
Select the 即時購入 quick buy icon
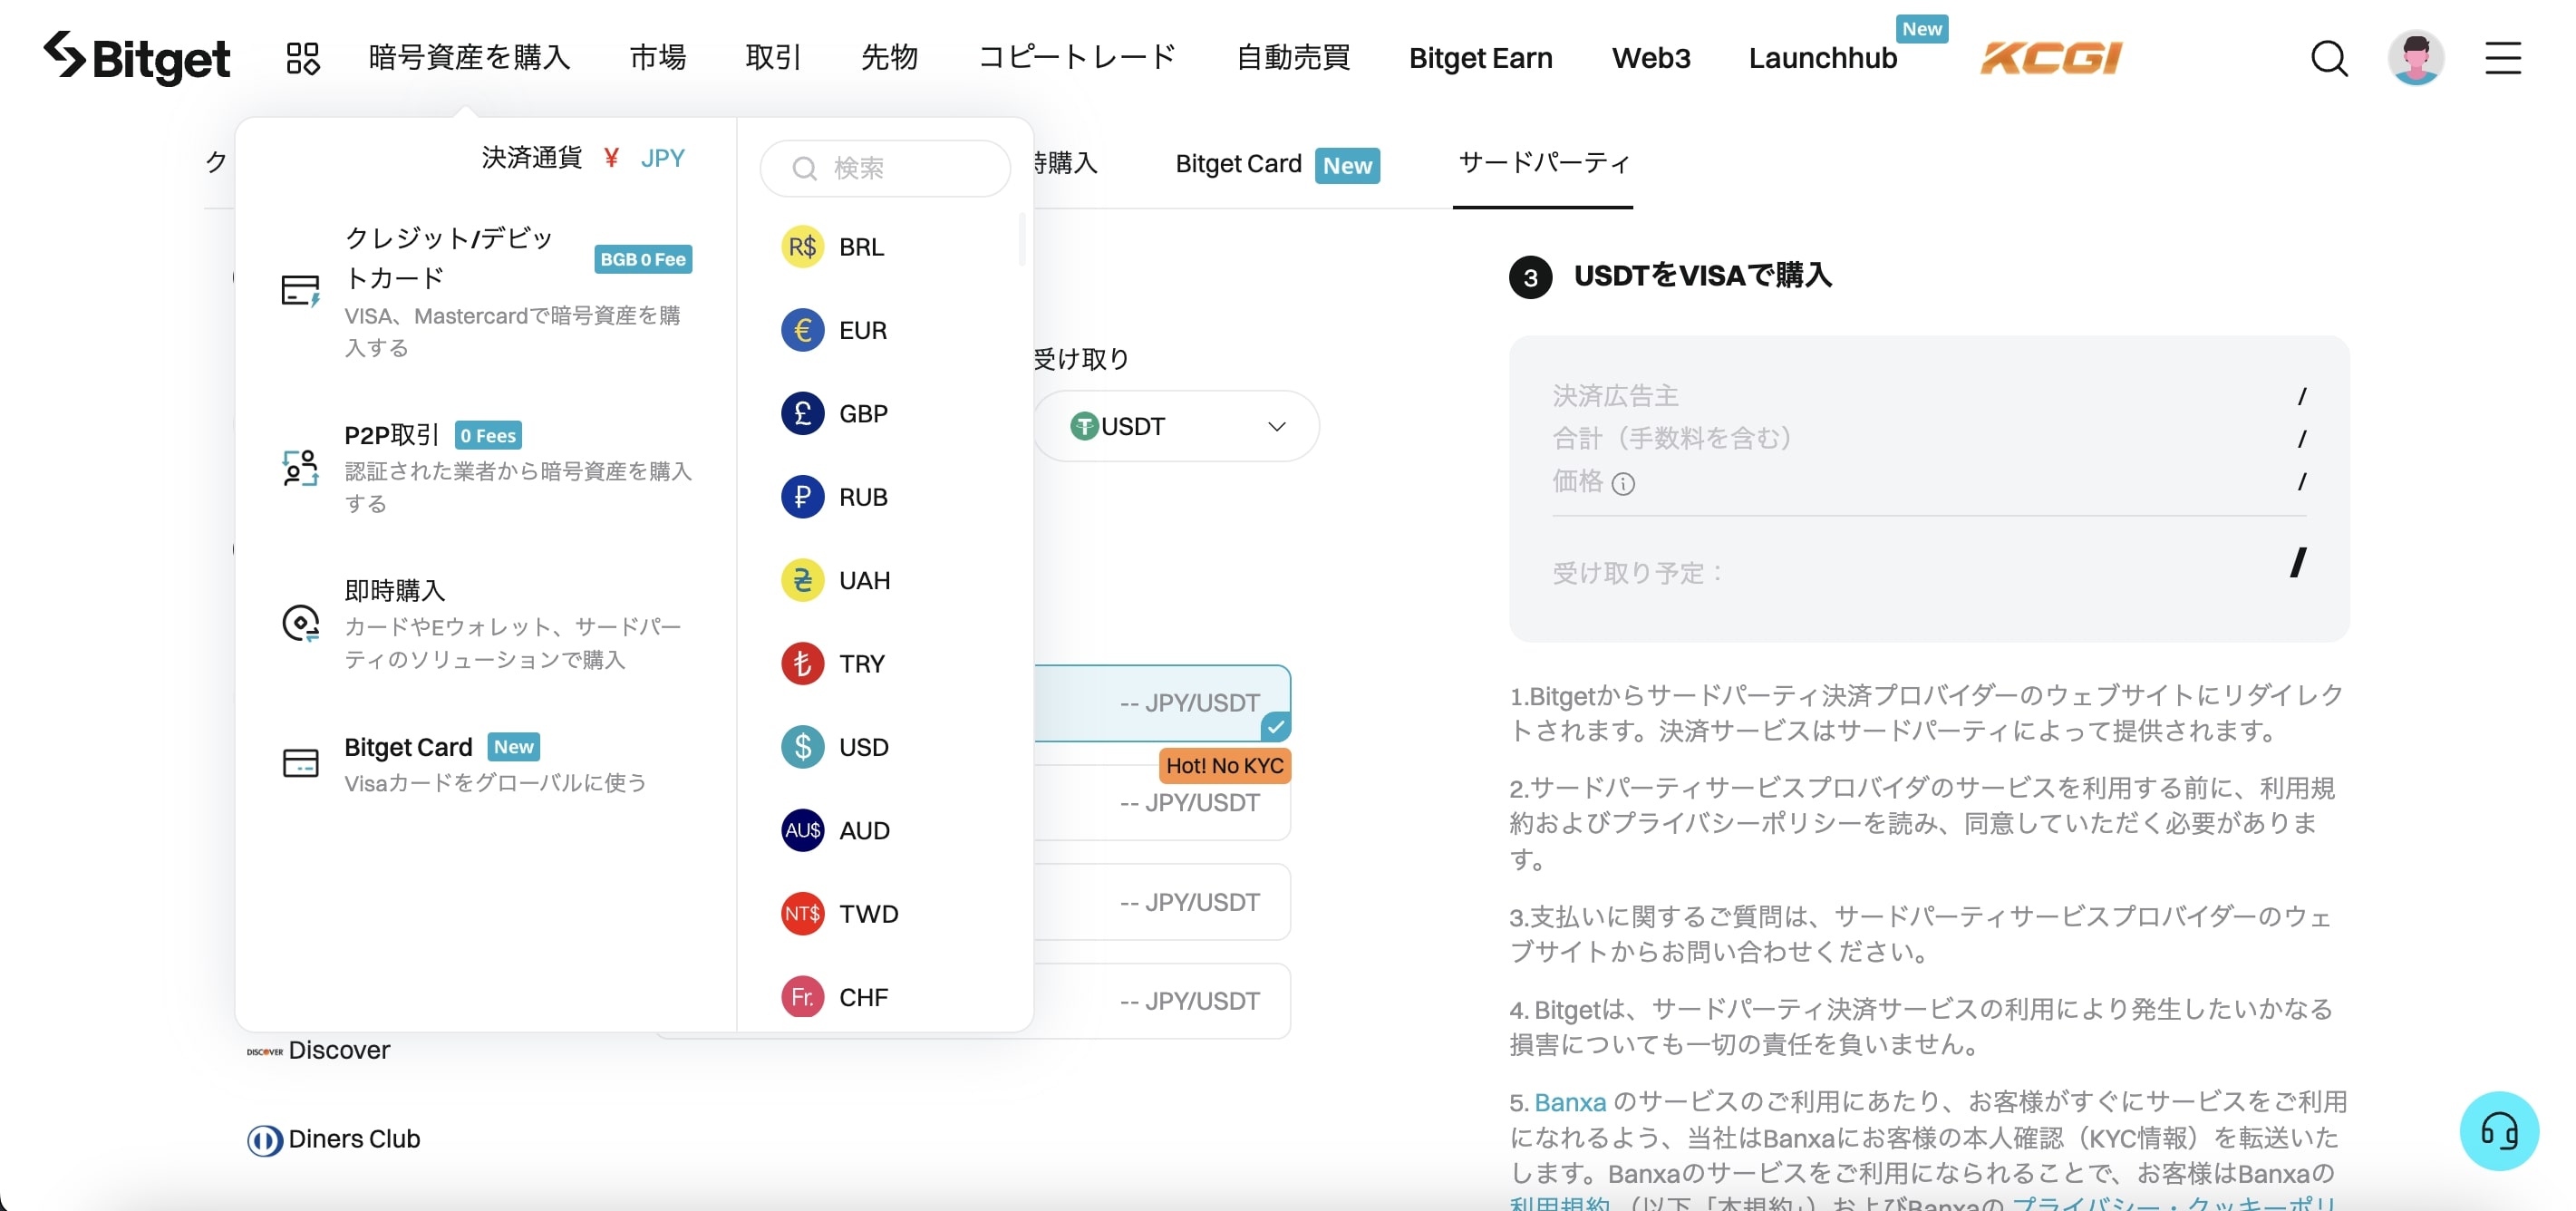[300, 623]
